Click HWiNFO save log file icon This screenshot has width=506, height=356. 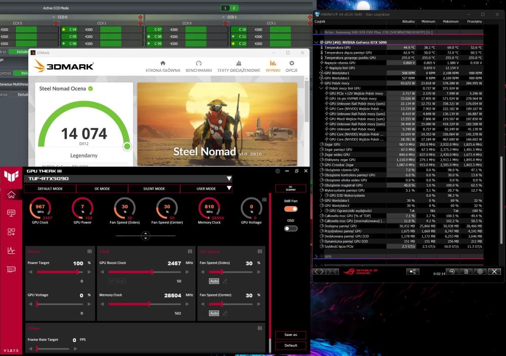point(466,272)
